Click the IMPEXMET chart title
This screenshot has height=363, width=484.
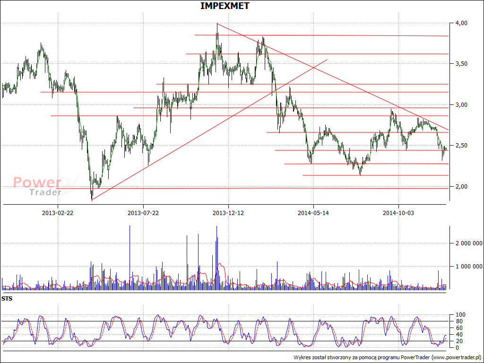(225, 6)
